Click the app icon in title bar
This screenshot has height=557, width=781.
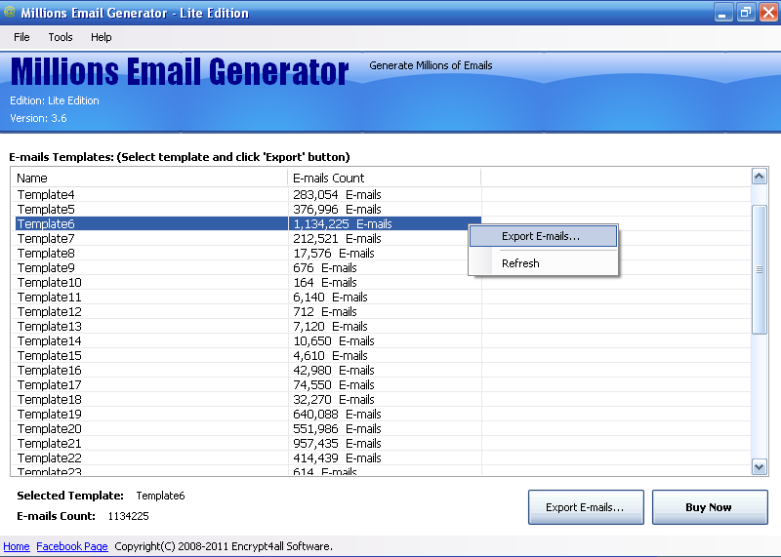(x=9, y=12)
